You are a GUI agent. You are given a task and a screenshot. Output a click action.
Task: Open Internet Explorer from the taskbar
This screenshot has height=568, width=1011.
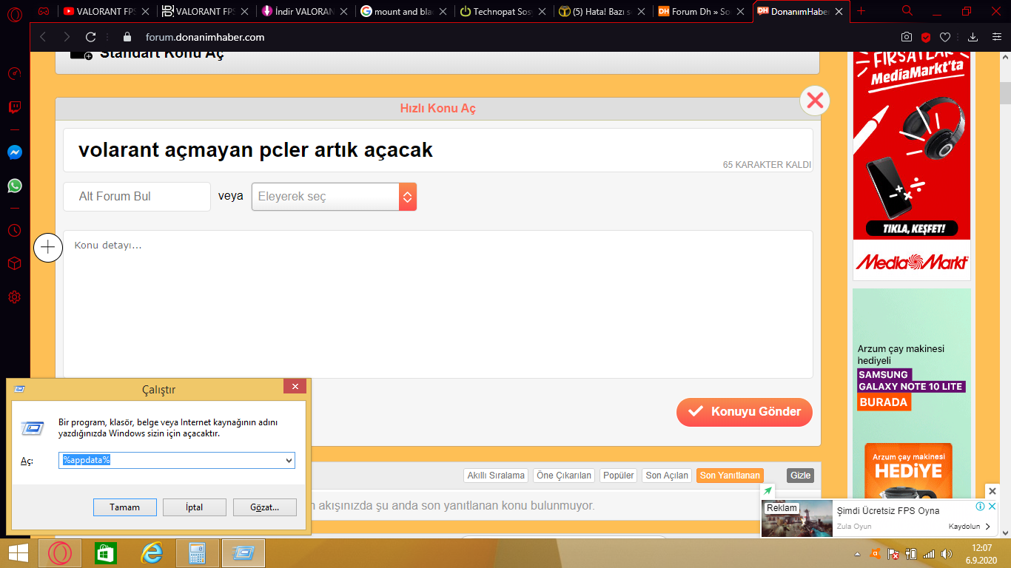click(x=151, y=553)
